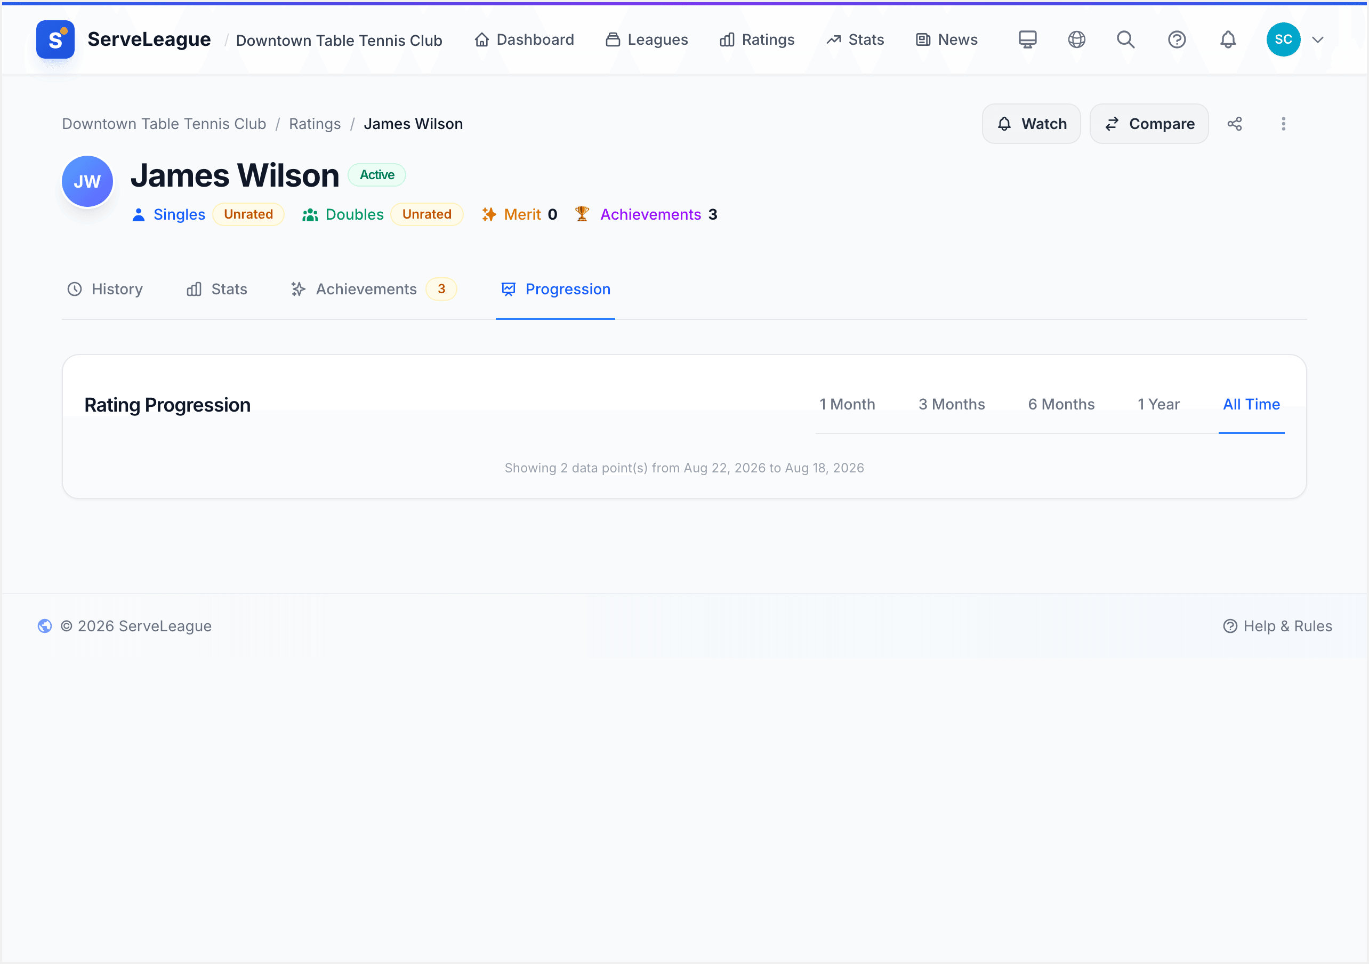Select the 3 Months range

(x=952, y=405)
